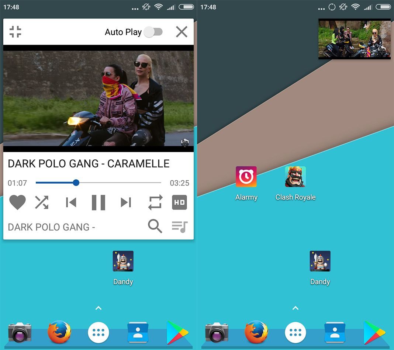Expand app drawer with left screen up-chevron
Screen dimensions: 394x350
click(98, 308)
